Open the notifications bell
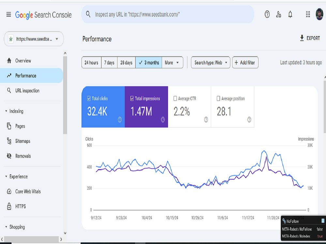Viewport: 326px width, 244px height. pos(290,14)
